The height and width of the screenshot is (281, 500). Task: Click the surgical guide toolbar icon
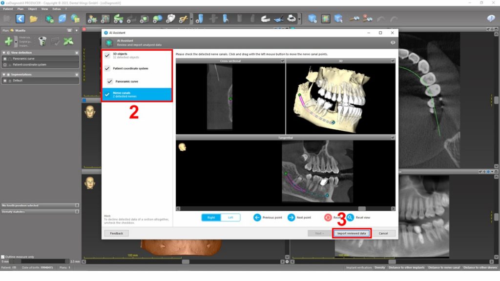point(265,19)
